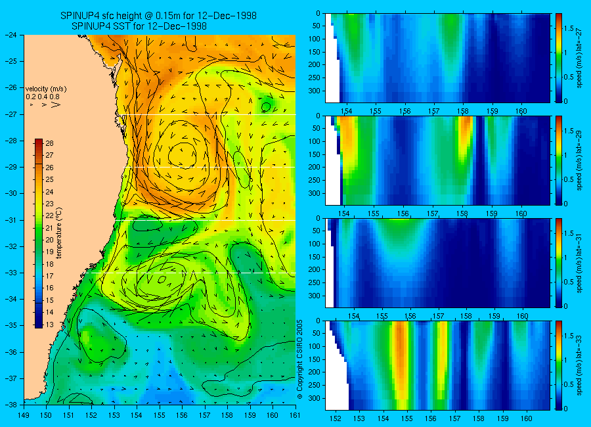Select the 'velocity (m/s)' legend label
This screenshot has width=591, height=427.
point(46,89)
